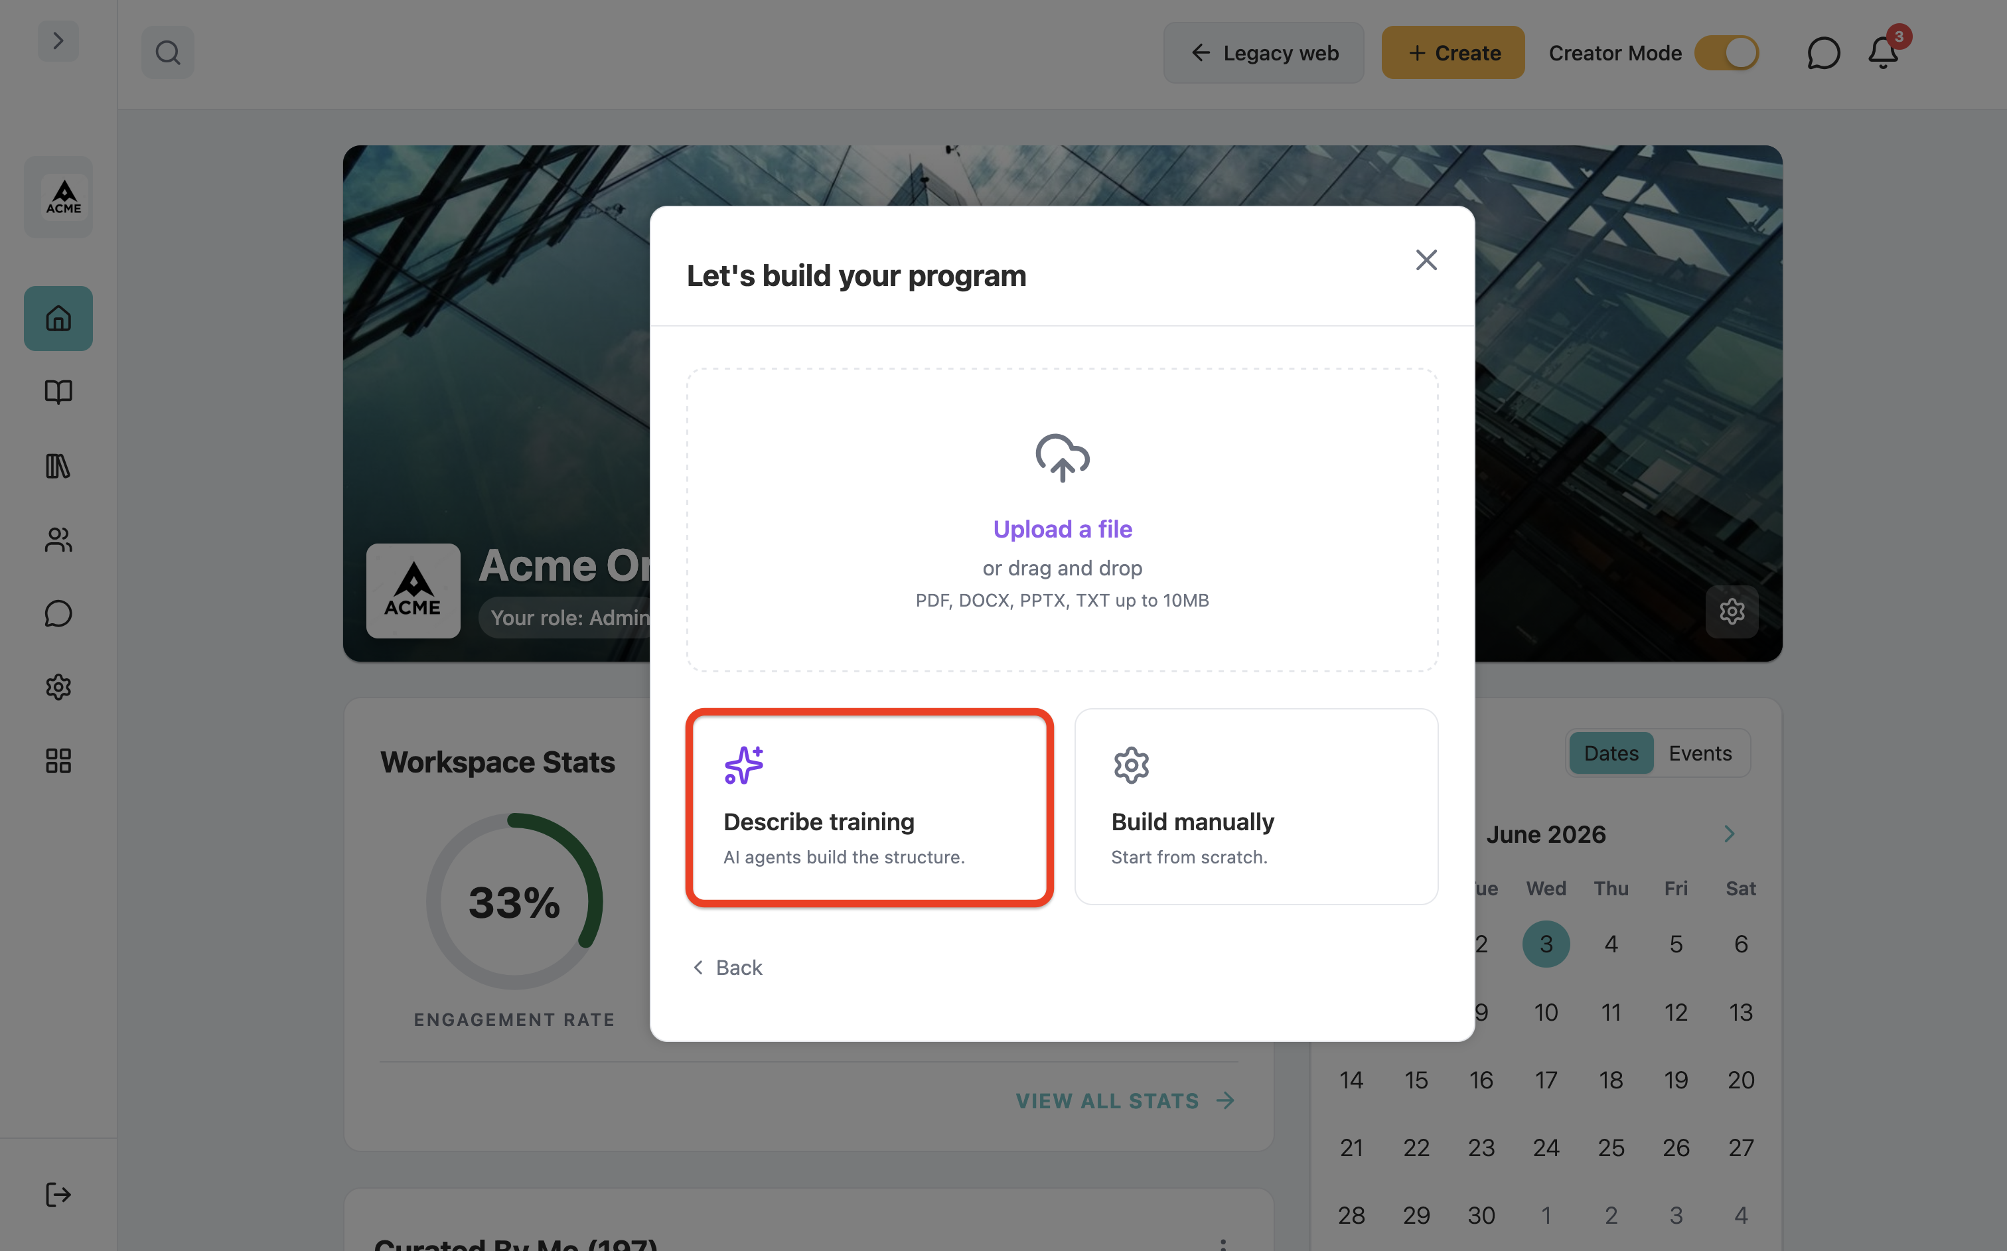Open the notifications bell
The width and height of the screenshot is (2007, 1251).
1883,53
